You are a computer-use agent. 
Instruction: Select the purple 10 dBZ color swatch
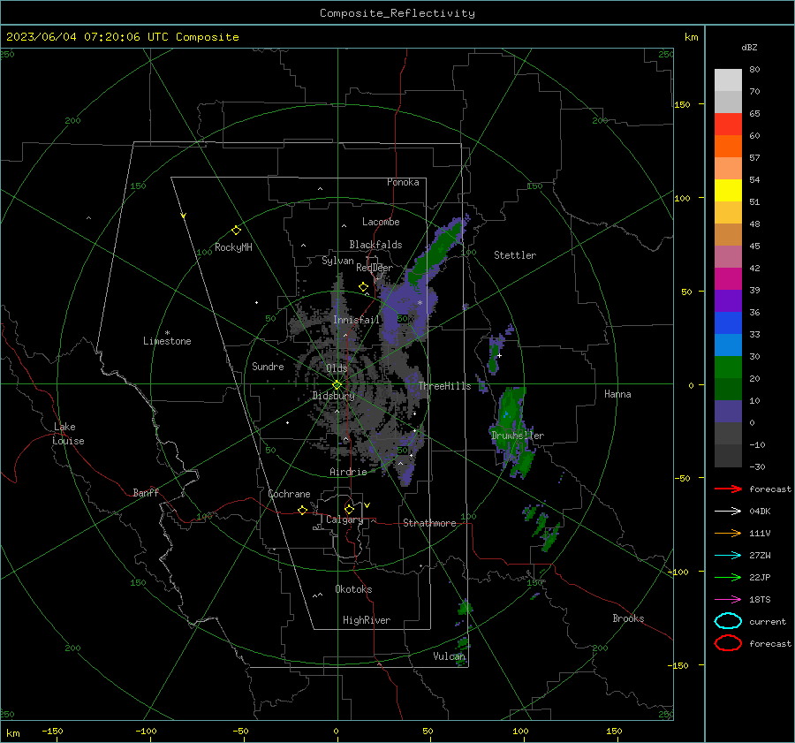[x=728, y=412]
